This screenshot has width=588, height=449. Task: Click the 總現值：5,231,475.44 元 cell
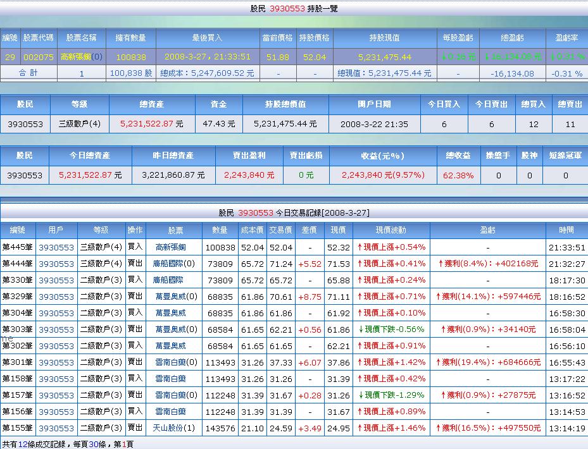tap(385, 73)
